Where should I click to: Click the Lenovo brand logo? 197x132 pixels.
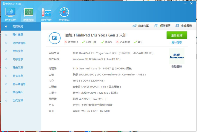point(176,56)
